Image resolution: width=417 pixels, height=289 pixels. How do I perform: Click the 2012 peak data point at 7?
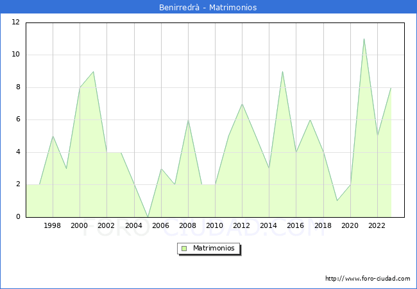coord(242,103)
